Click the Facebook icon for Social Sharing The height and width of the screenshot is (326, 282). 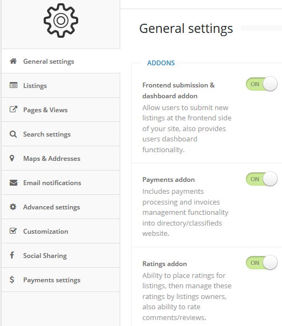click(12, 255)
